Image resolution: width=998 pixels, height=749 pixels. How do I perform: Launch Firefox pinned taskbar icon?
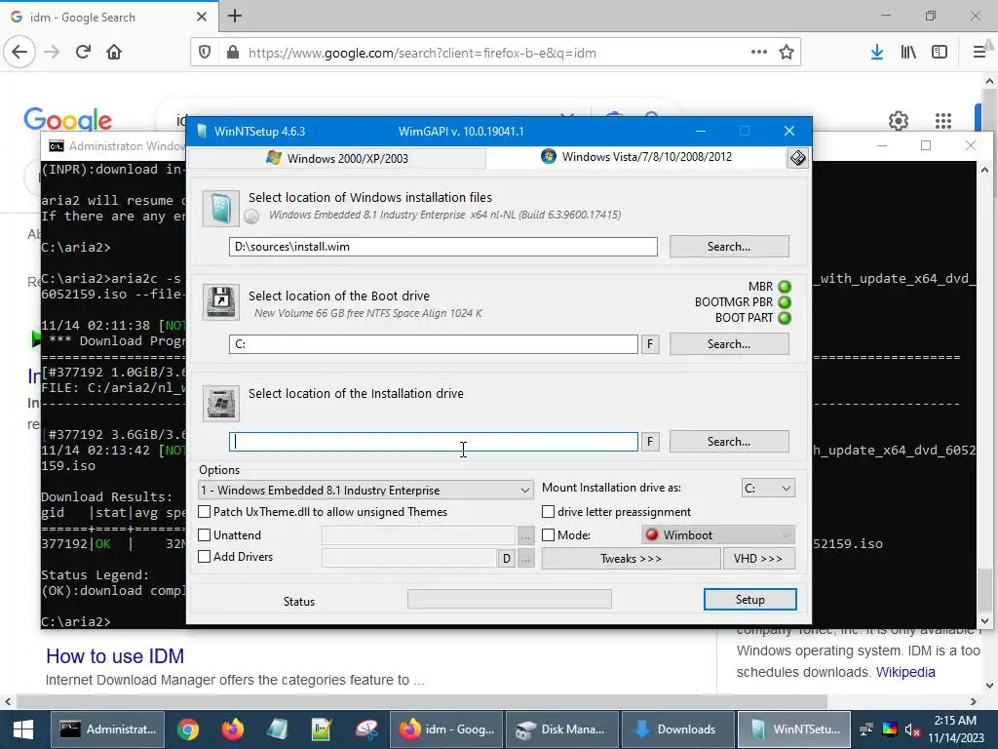(x=232, y=729)
